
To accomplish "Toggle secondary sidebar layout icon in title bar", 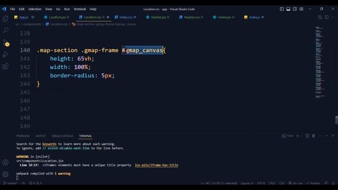I will pyautogui.click(x=295, y=9).
